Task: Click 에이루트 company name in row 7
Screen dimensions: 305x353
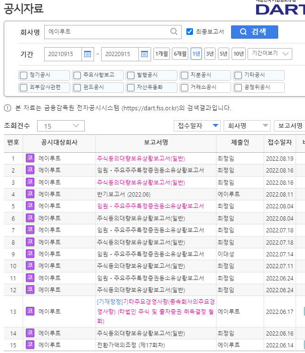Action: (49, 230)
